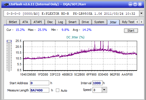Maximize the LtnFlash window
Image resolution: width=146 pixels, height=100 pixels.
point(135,4)
